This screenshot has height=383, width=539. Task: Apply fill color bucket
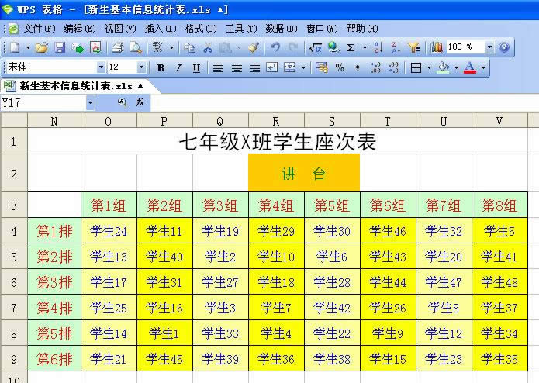(444, 68)
